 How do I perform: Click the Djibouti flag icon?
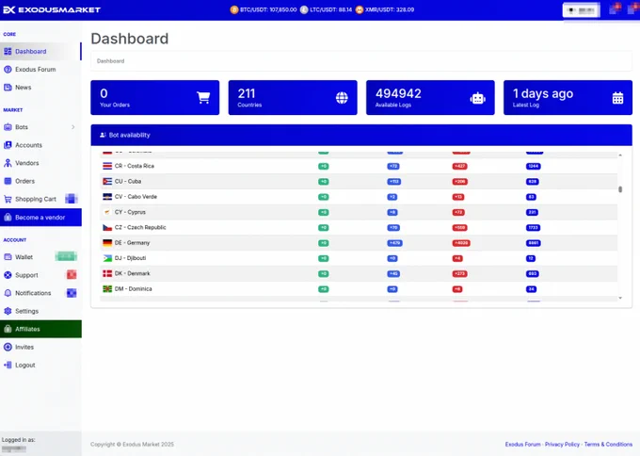point(107,258)
